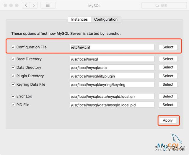This screenshot has width=189, height=155.
Task: Switch to the Instances tab
Action: 79,19
